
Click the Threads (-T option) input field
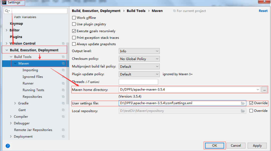tap(138, 82)
